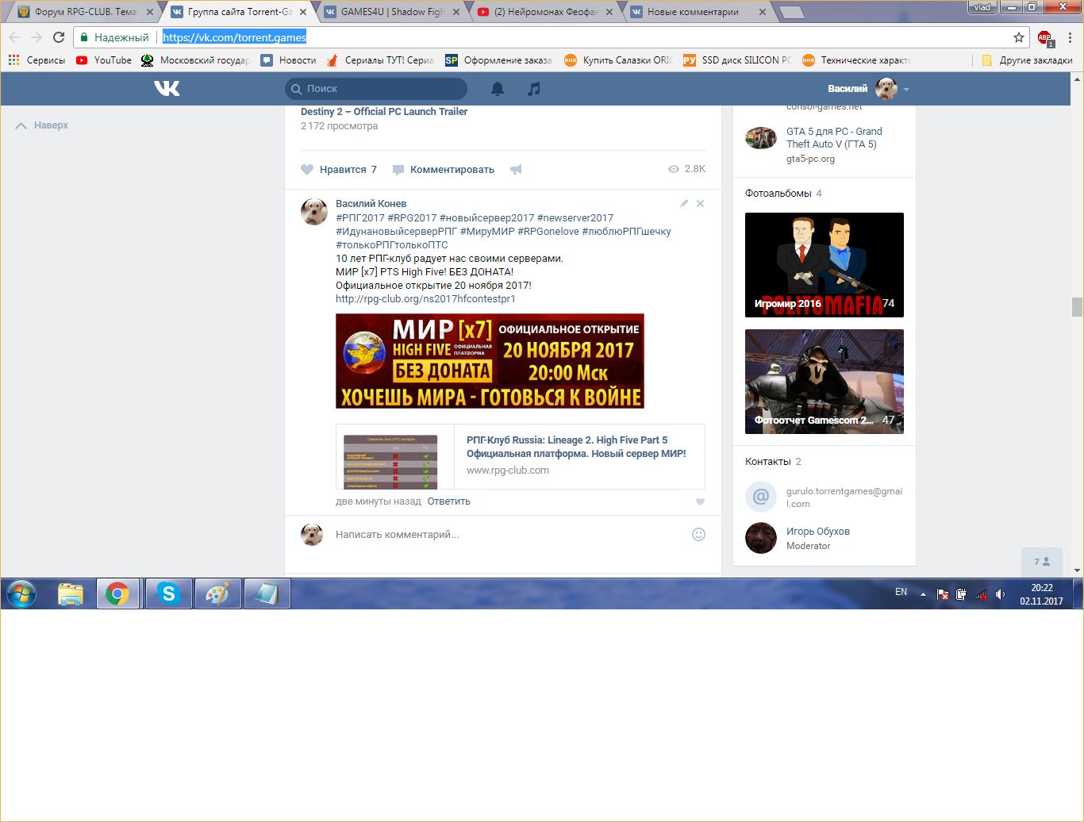The width and height of the screenshot is (1084, 822).
Task: Open the emoji smiley picker
Action: (x=698, y=535)
